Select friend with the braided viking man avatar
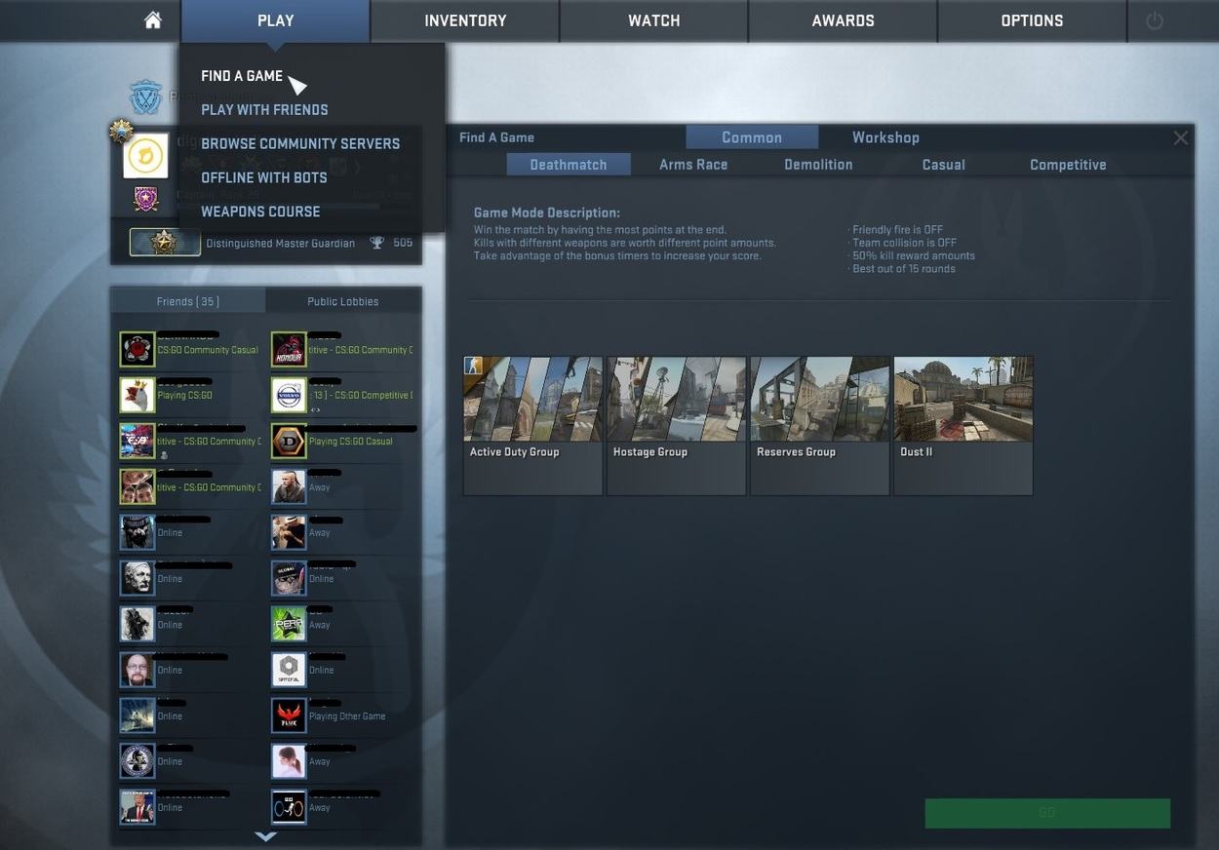The height and width of the screenshot is (850, 1219). (x=289, y=486)
